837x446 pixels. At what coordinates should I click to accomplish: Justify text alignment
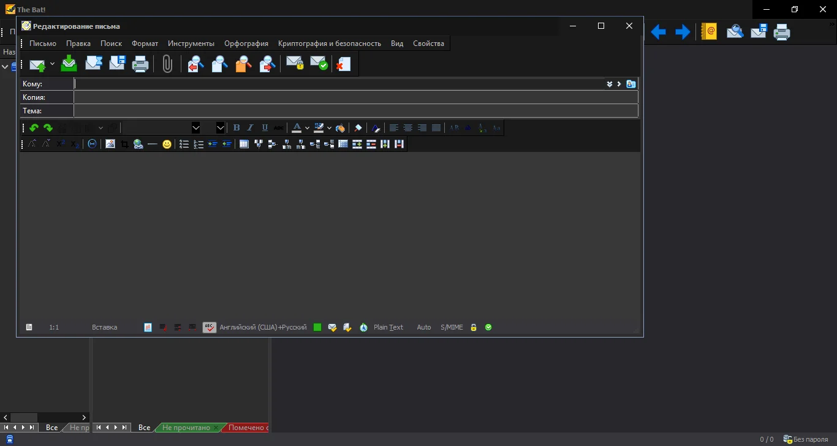pyautogui.click(x=436, y=128)
